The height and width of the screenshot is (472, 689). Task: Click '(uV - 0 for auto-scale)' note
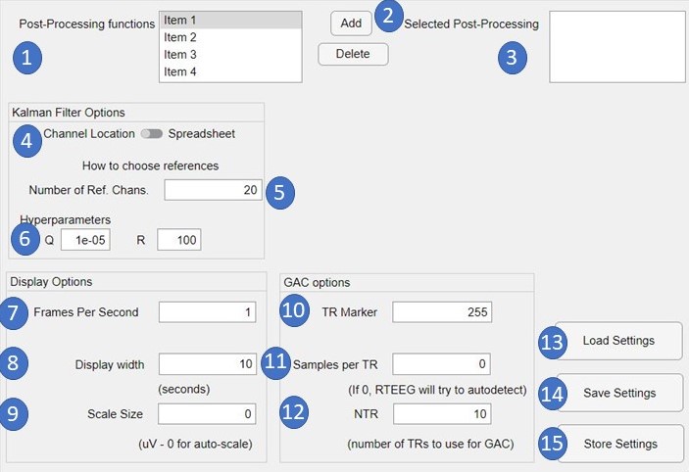(x=196, y=444)
